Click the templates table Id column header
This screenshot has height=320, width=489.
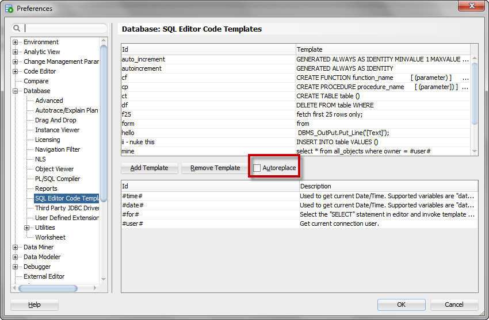[x=208, y=49]
